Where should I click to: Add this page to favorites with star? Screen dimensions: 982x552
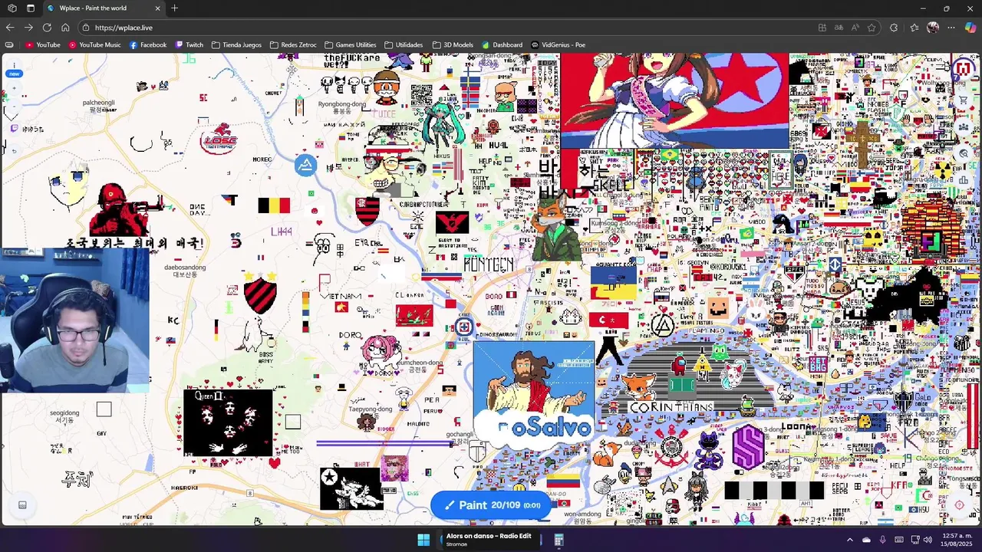tap(872, 28)
